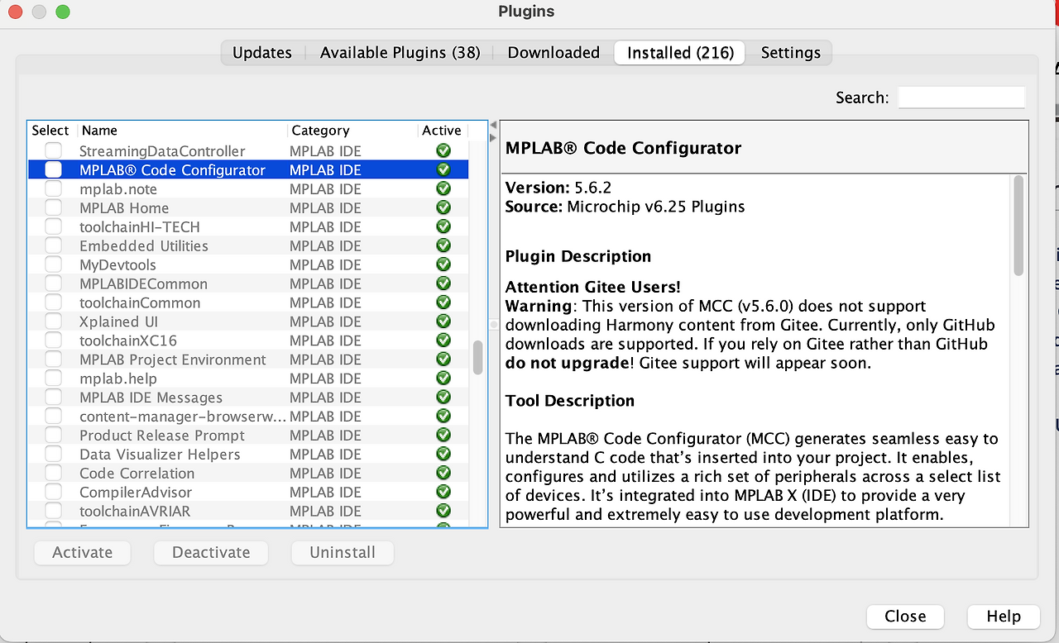Tick the Select checkbox for MPLAB Code Configurator

click(53, 169)
